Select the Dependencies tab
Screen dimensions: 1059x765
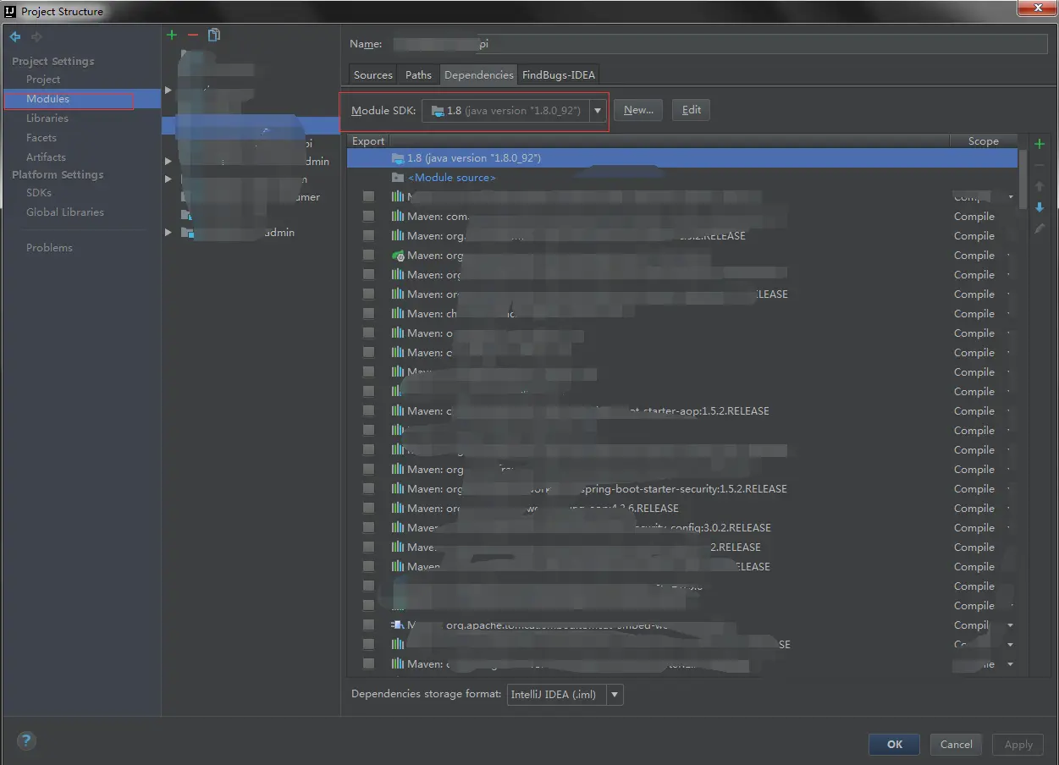pyautogui.click(x=479, y=74)
